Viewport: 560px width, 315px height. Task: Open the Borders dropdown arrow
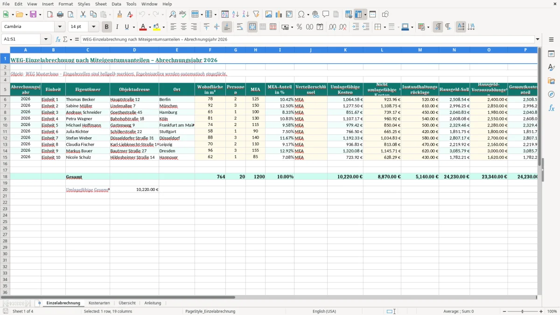pyautogui.click(x=385, y=27)
